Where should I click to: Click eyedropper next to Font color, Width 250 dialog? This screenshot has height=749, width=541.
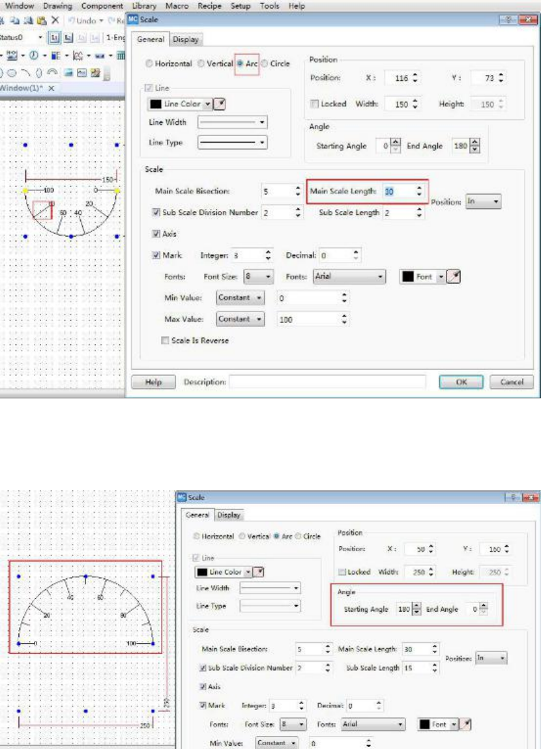click(466, 724)
